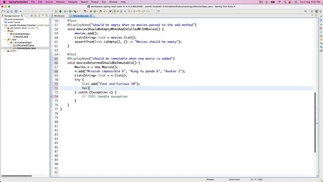Open the Help menu
The width and height of the screenshot is (323, 182).
(123, 2)
